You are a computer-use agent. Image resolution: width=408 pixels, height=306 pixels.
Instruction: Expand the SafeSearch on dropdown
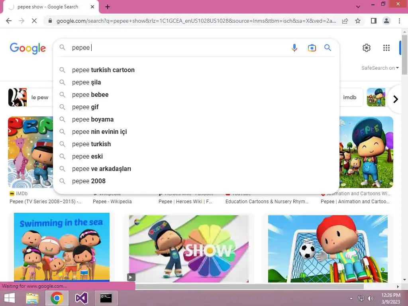(x=380, y=68)
